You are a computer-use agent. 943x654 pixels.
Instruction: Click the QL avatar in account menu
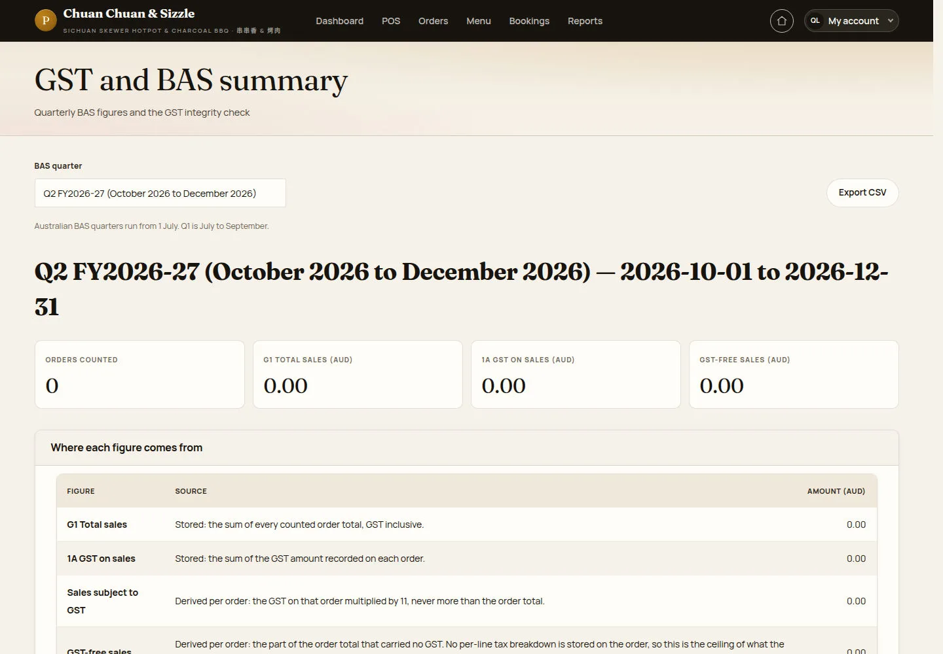(815, 21)
